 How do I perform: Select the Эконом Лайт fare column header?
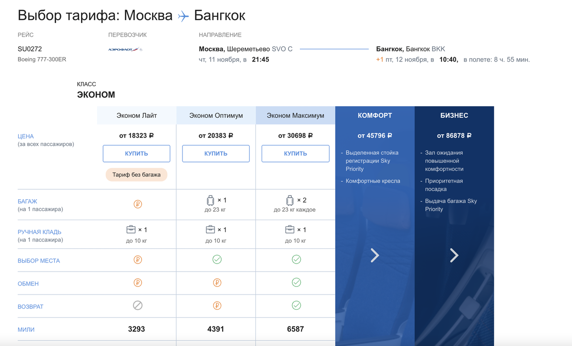137,115
